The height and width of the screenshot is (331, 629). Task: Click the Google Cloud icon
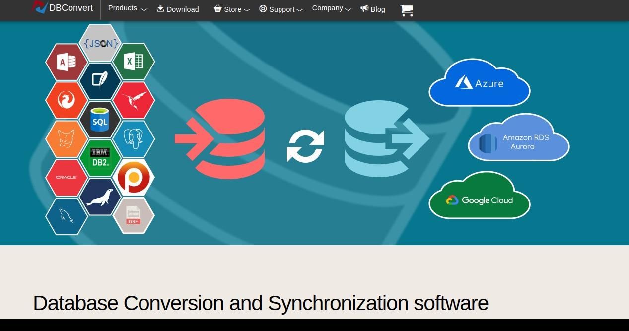click(x=480, y=195)
